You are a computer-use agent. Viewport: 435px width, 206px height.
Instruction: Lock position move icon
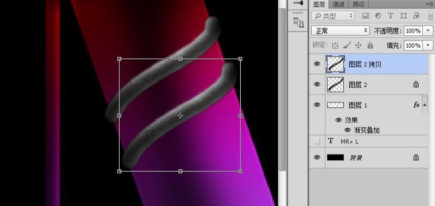click(358, 45)
